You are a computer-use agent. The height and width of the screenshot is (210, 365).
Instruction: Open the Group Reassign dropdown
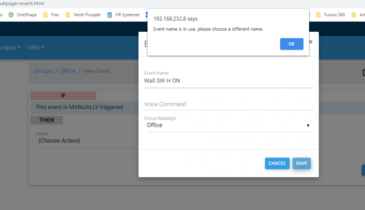point(228,125)
